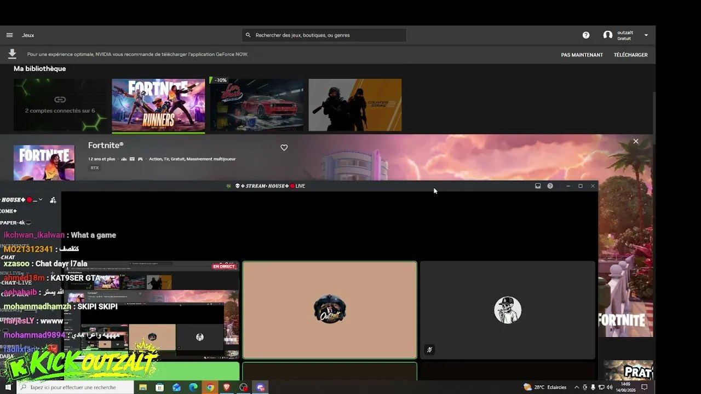Viewport: 701px width, 394px height.
Task: Click the microphone tray icon
Action: click(593, 387)
